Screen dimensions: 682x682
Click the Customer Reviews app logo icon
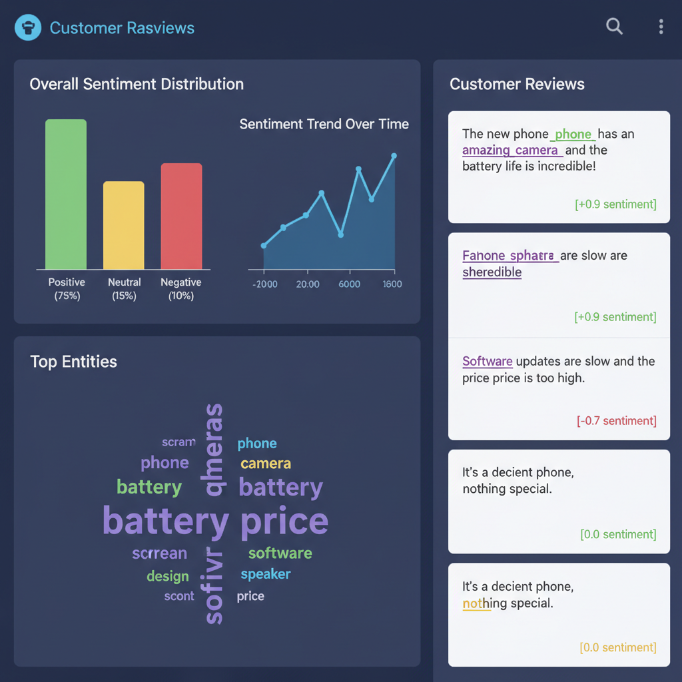tap(28, 28)
